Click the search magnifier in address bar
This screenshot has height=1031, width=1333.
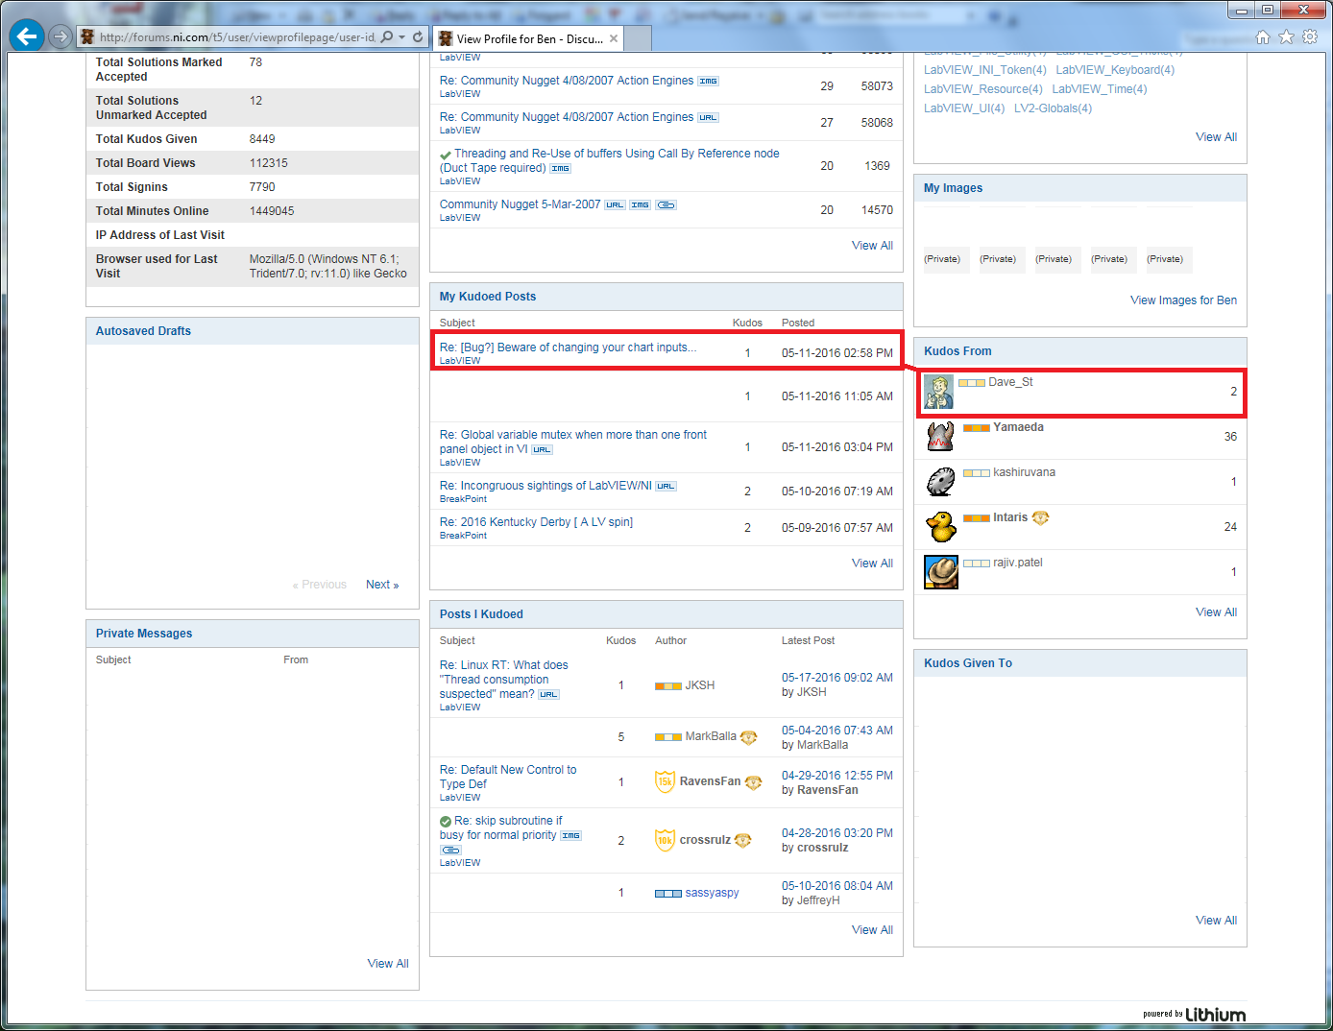point(387,37)
